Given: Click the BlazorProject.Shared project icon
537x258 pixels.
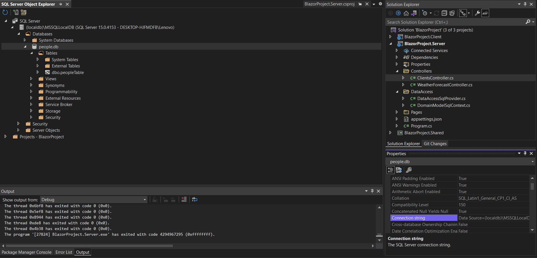Looking at the screenshot, I should point(400,133).
